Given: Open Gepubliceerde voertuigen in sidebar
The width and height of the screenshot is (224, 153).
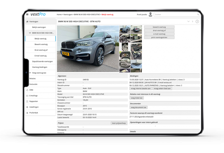Looking at the screenshot, I should (42, 62).
